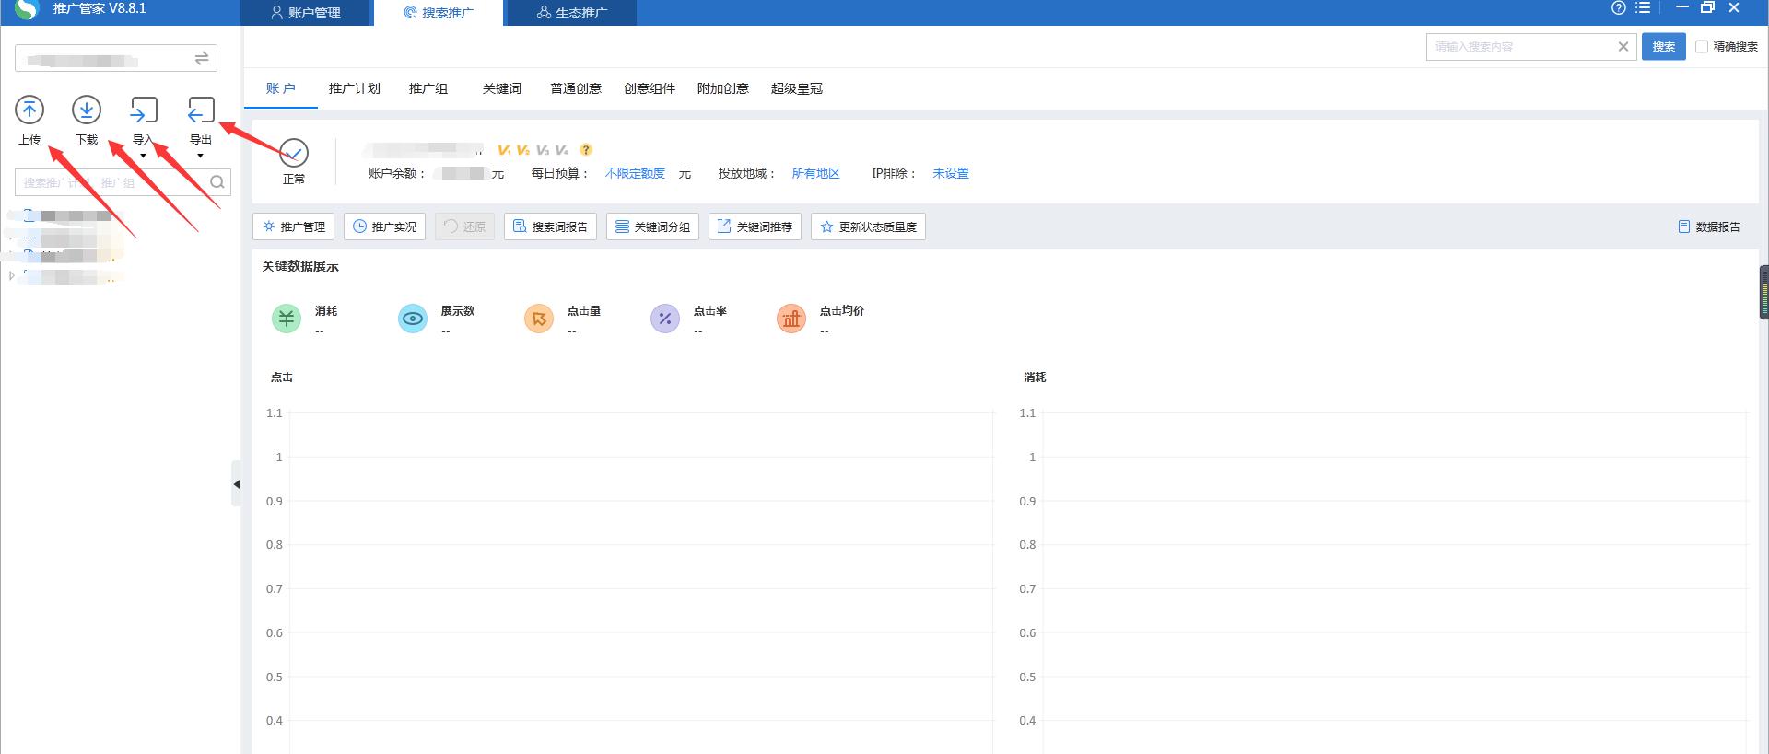The width and height of the screenshot is (1769, 754).
Task: Click the 点击率 percent icon
Action: point(665,319)
